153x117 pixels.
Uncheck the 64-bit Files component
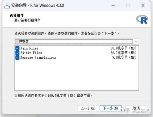(x=17, y=53)
